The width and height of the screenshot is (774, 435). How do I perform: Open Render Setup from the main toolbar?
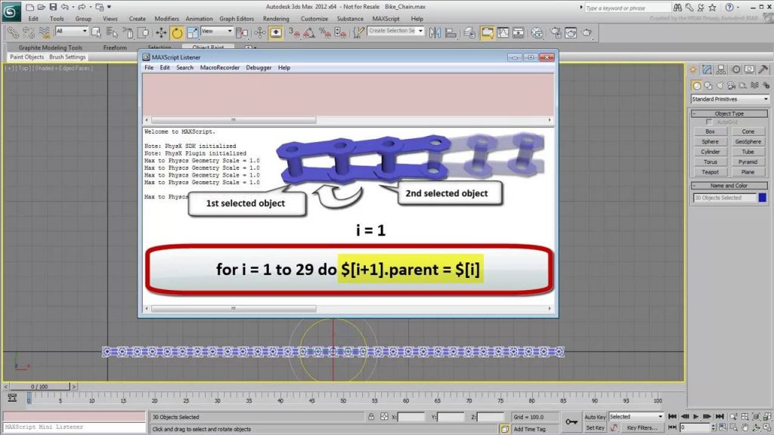pos(555,32)
